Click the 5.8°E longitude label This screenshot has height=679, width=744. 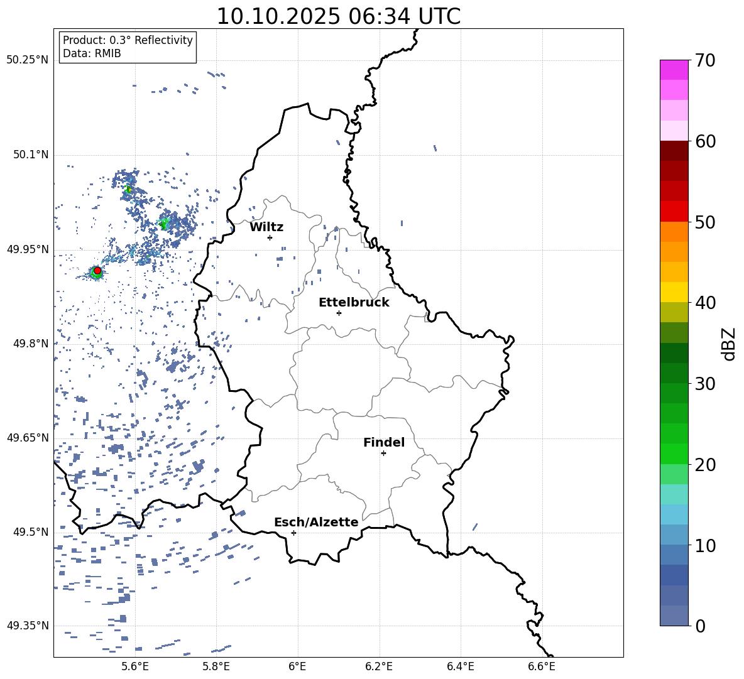[x=216, y=667]
